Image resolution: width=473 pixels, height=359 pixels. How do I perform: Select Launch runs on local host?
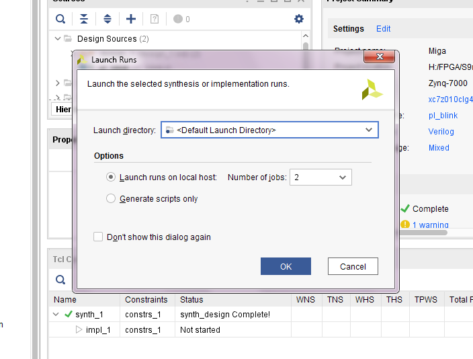111,177
